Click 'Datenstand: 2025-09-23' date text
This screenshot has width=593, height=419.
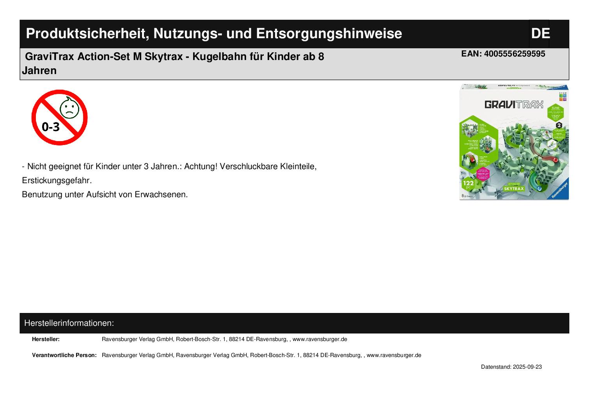click(511, 367)
